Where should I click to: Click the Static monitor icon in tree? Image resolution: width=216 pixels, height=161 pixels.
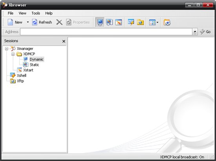(26, 64)
